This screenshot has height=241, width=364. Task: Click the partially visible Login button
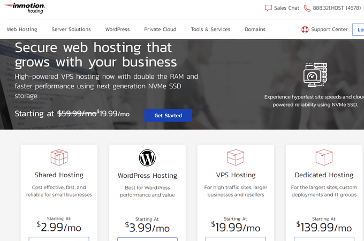coord(358,29)
